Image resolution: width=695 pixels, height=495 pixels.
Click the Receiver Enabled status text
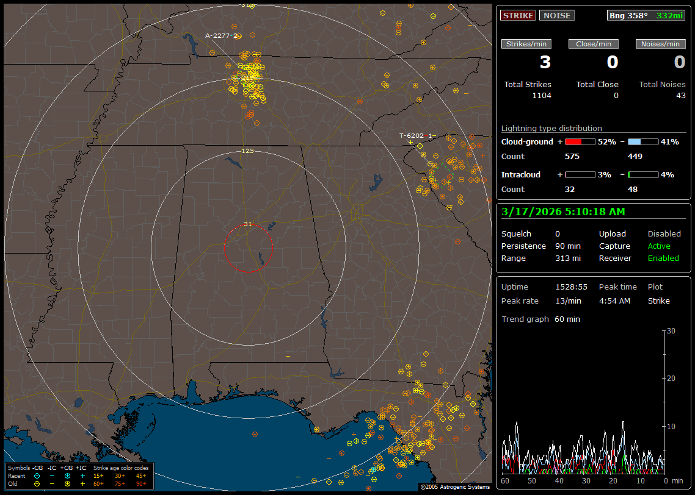[663, 258]
